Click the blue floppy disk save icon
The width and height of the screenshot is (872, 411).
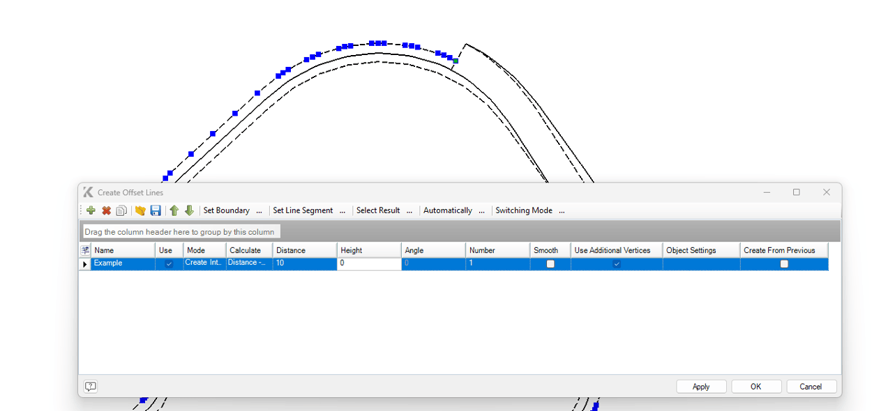click(156, 210)
